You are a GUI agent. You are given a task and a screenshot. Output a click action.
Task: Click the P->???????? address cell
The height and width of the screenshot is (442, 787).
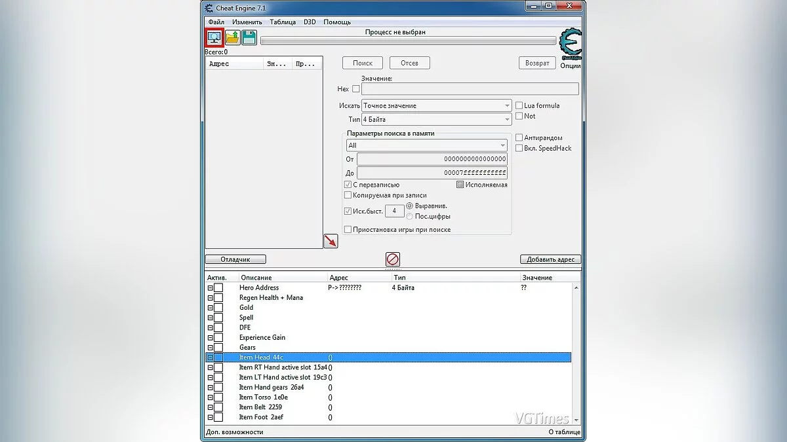coord(344,288)
